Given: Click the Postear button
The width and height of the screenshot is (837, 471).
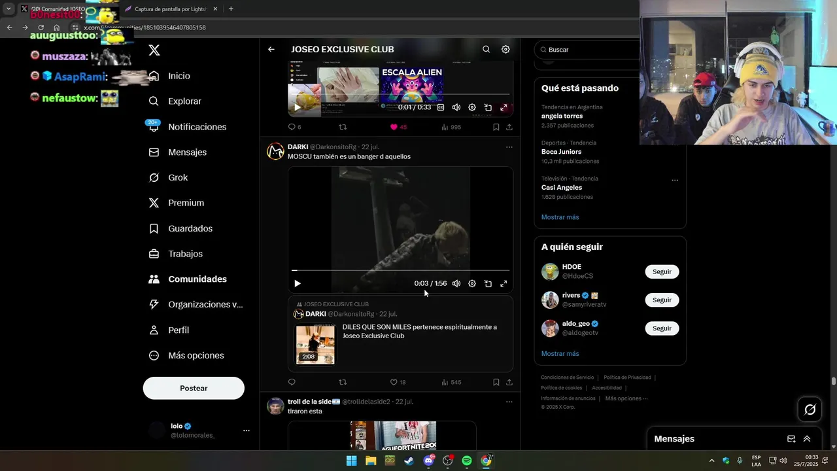Looking at the screenshot, I should 194,388.
